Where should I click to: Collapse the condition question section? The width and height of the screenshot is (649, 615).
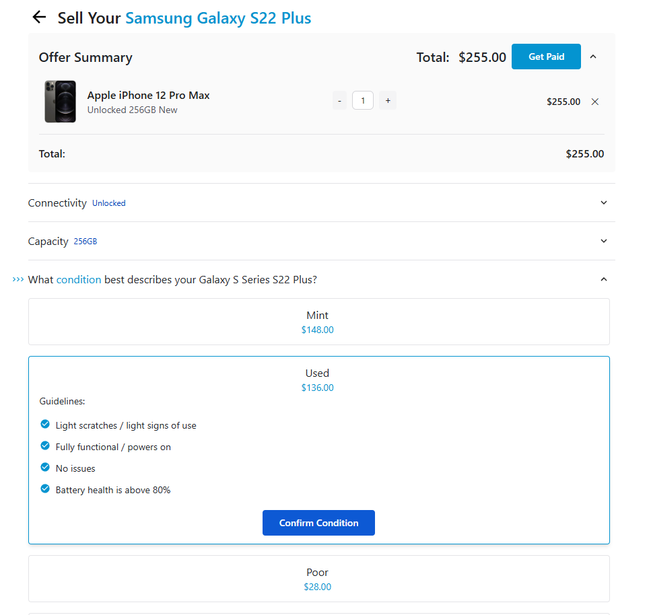tap(603, 279)
